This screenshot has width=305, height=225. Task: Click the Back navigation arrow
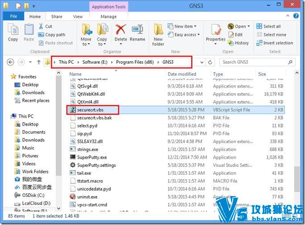pyautogui.click(x=10, y=62)
